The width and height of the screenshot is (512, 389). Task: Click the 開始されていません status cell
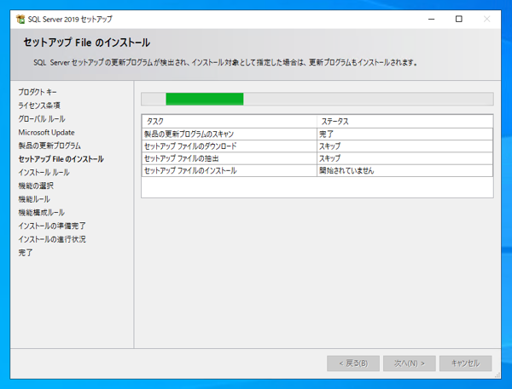(404, 171)
